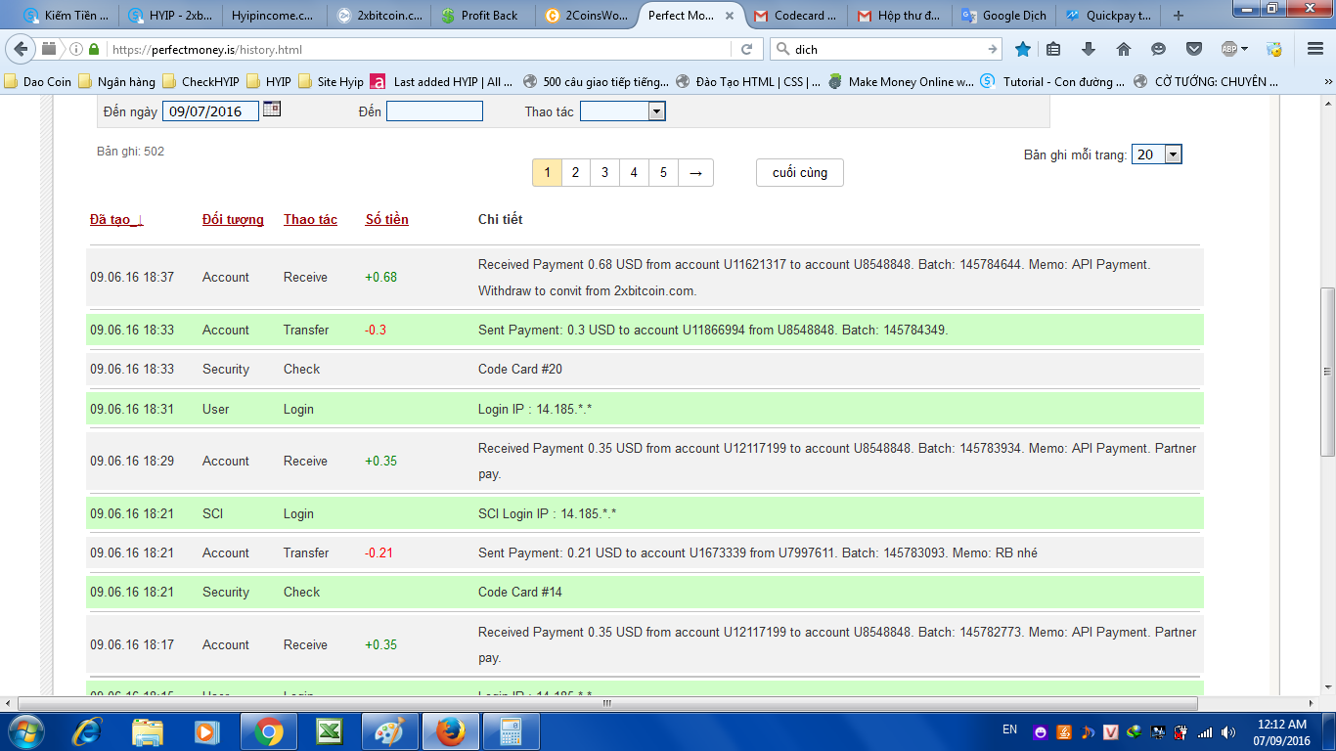Open the Bản ghi mỗi trang dropdown

(x=1157, y=155)
